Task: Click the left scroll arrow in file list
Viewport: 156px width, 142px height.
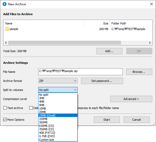Action: [x=6, y=43]
